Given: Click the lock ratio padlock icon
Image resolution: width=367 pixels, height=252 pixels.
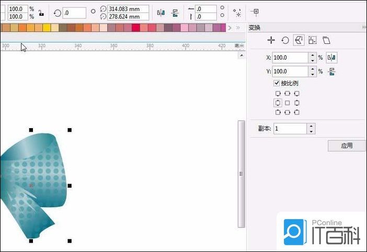Looking at the screenshot, I should pyautogui.click(x=41, y=13).
